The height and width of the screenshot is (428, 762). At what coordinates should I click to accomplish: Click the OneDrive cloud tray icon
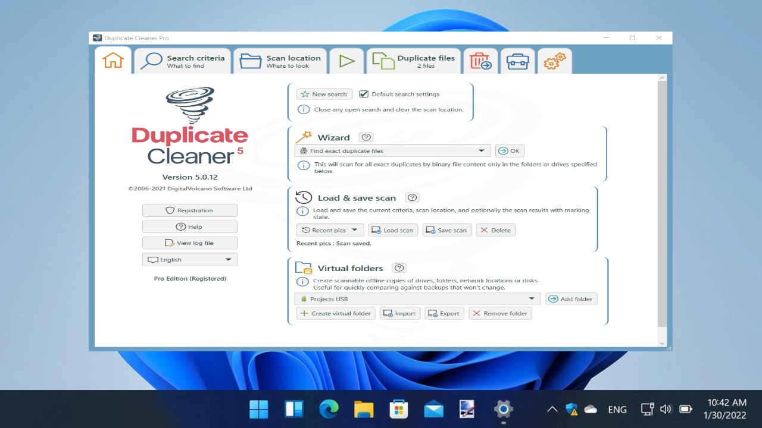591,409
